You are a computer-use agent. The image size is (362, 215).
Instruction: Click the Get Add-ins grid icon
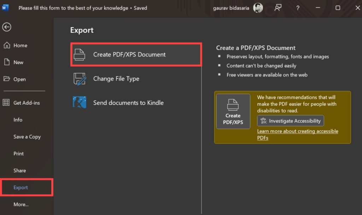[6, 103]
